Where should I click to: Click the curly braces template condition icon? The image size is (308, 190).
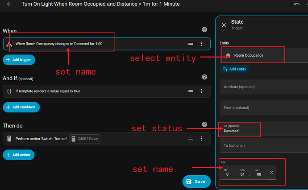tap(9, 91)
